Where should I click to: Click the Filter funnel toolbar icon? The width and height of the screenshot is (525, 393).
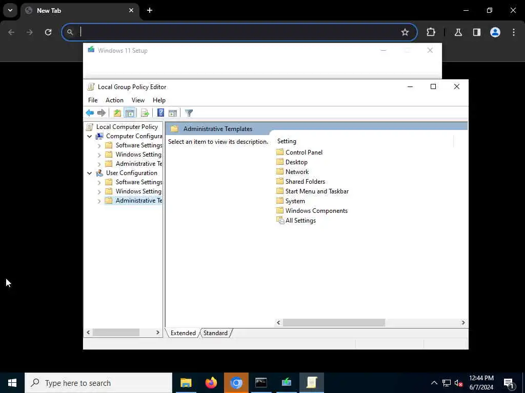point(189,113)
